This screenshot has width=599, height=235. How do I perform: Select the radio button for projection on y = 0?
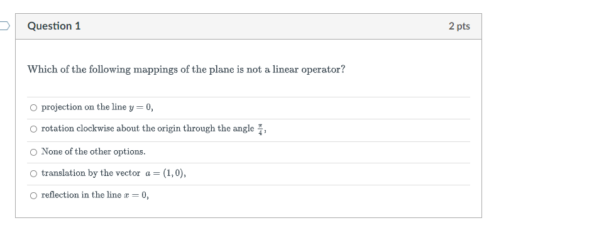(33, 107)
